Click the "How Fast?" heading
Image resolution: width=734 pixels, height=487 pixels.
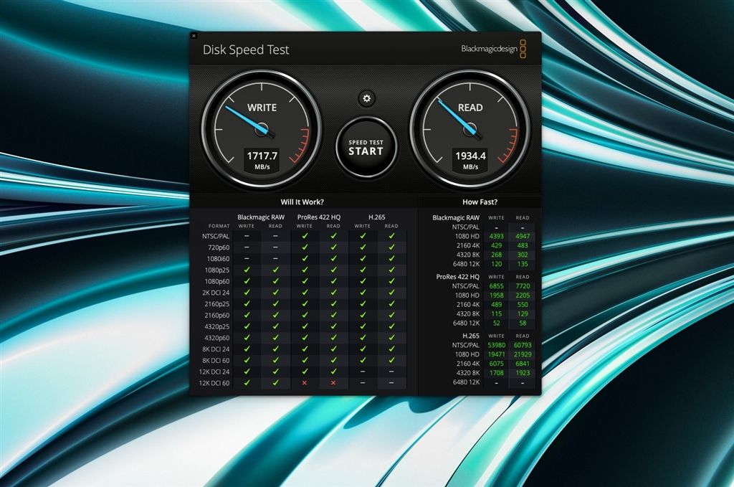480,202
